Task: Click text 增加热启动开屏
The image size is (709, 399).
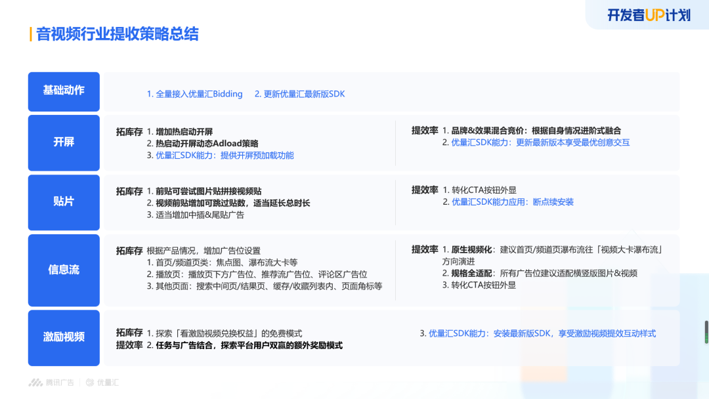Action: [184, 131]
